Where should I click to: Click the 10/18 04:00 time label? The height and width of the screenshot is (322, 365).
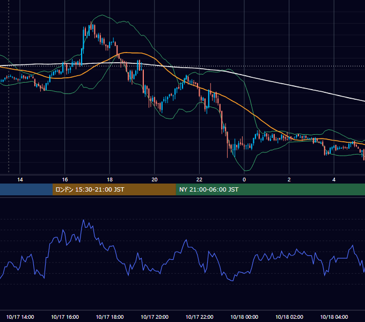tap(334, 317)
